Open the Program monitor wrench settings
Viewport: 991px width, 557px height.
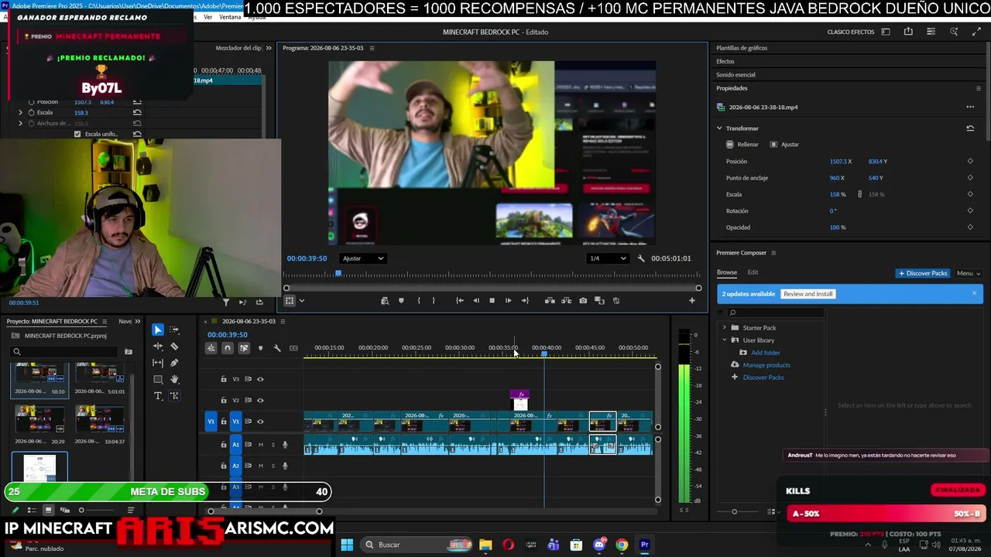pyautogui.click(x=640, y=258)
